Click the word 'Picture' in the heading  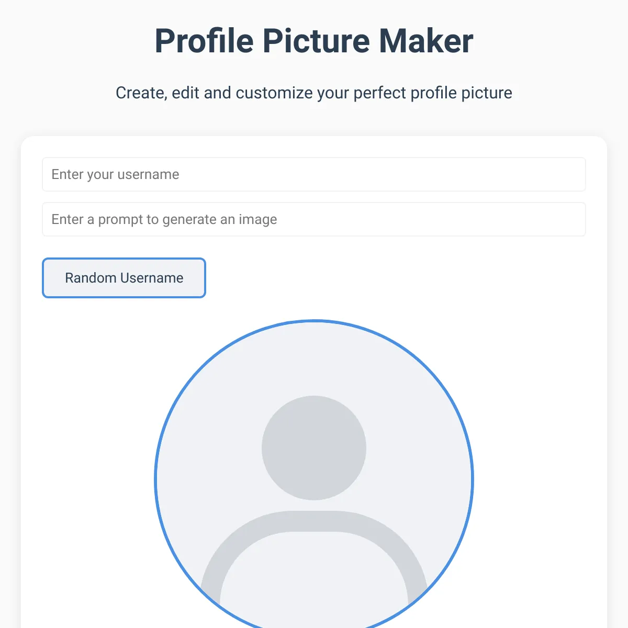(x=316, y=41)
